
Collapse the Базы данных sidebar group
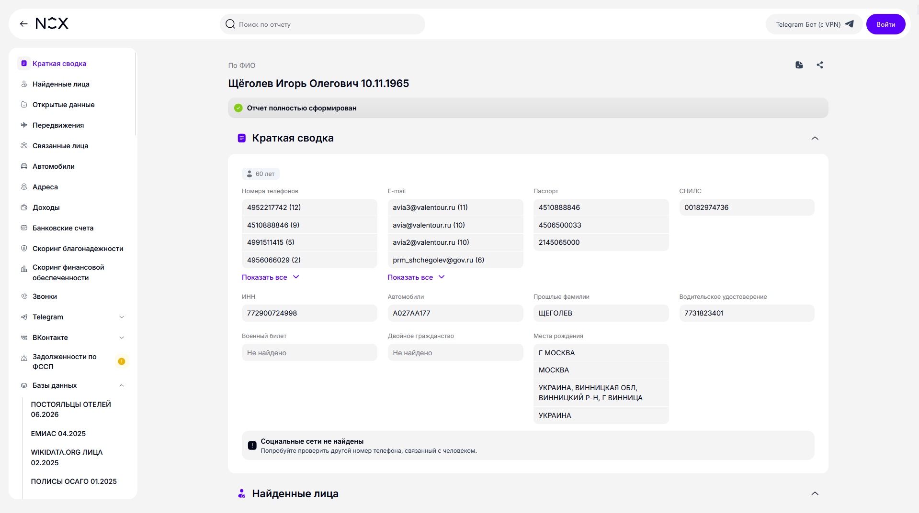coord(122,385)
